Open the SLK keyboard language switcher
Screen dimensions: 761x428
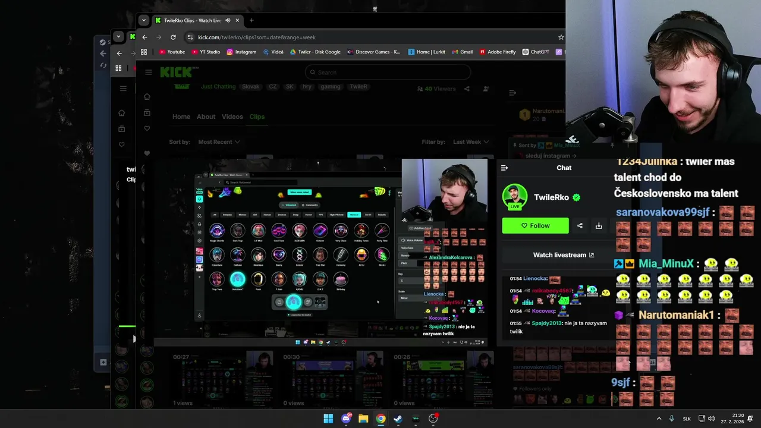[x=687, y=418]
